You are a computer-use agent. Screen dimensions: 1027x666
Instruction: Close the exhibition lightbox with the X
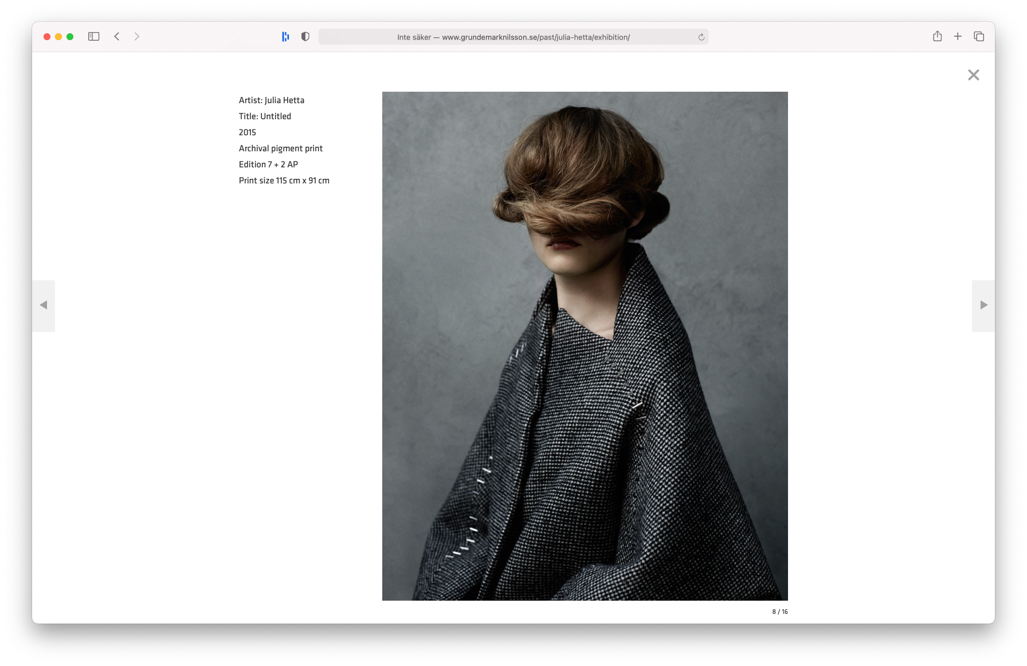point(974,75)
